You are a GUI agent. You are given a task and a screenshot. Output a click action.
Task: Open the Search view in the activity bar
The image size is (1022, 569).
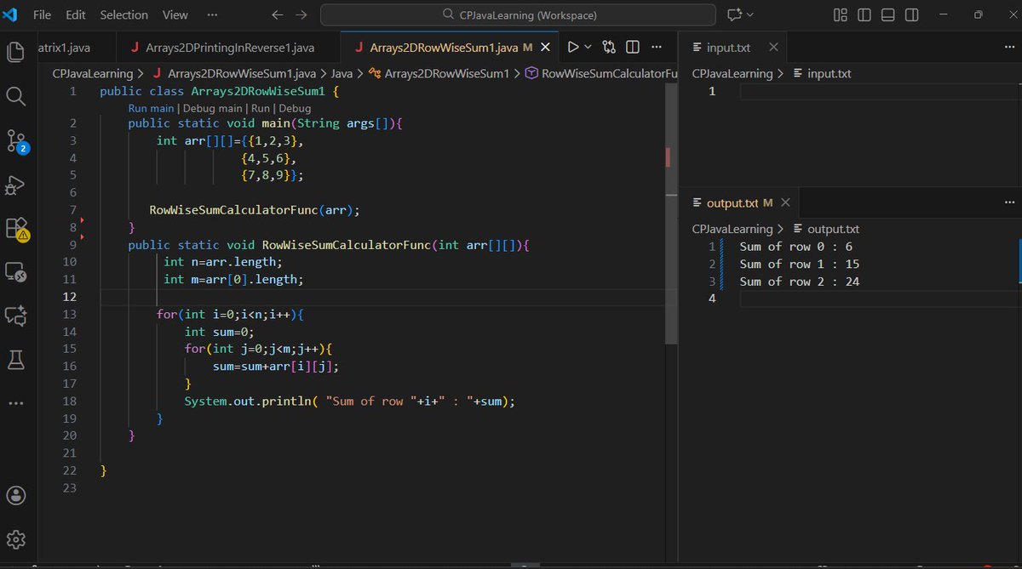click(x=16, y=96)
